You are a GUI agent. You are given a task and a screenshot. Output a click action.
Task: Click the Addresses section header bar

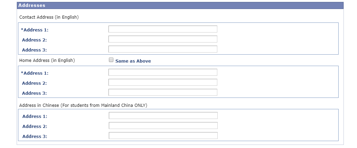click(x=180, y=6)
